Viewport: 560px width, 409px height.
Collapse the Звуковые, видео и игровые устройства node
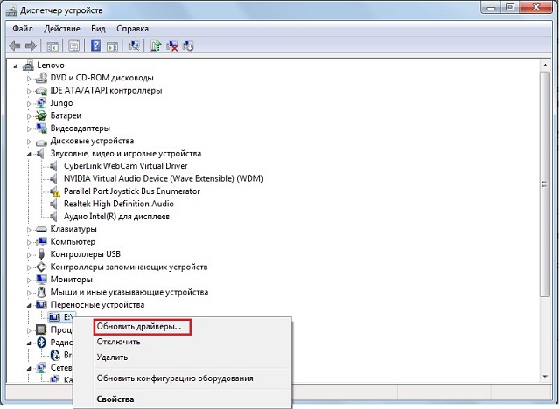[x=30, y=153]
